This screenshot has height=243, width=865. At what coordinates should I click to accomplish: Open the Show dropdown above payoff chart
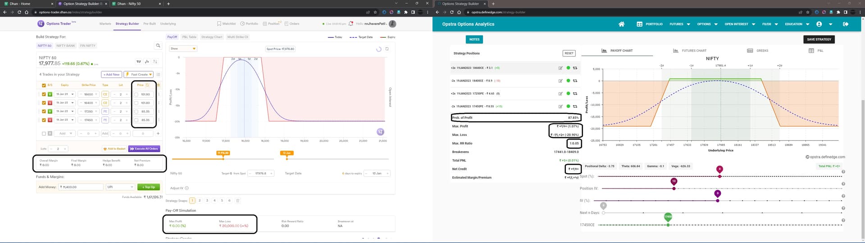(183, 49)
